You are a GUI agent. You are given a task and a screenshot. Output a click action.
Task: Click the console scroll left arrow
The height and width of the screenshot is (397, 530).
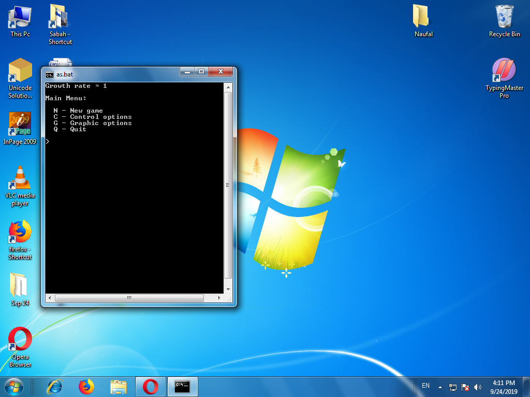point(50,298)
